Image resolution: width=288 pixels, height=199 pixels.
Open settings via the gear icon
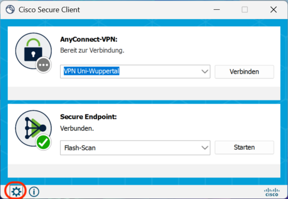pyautogui.click(x=16, y=191)
